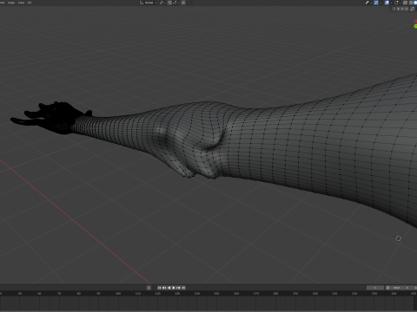Click the red X axis on navigation gizmo
417x312 pixels.
click(x=415, y=22)
